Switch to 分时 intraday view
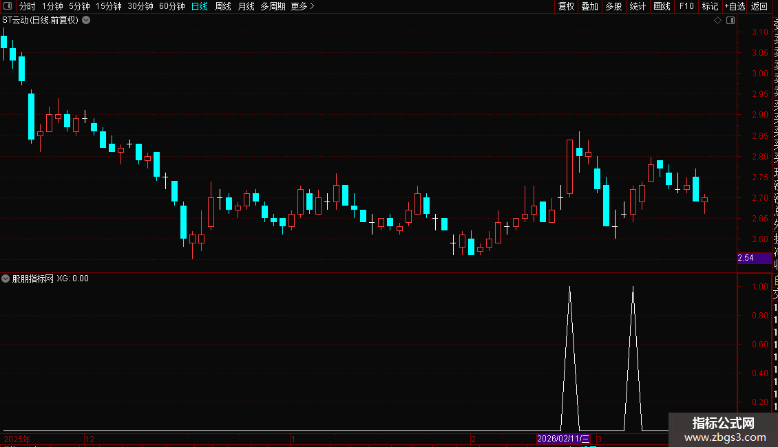Image resolution: width=778 pixels, height=447 pixels. pyautogui.click(x=28, y=6)
